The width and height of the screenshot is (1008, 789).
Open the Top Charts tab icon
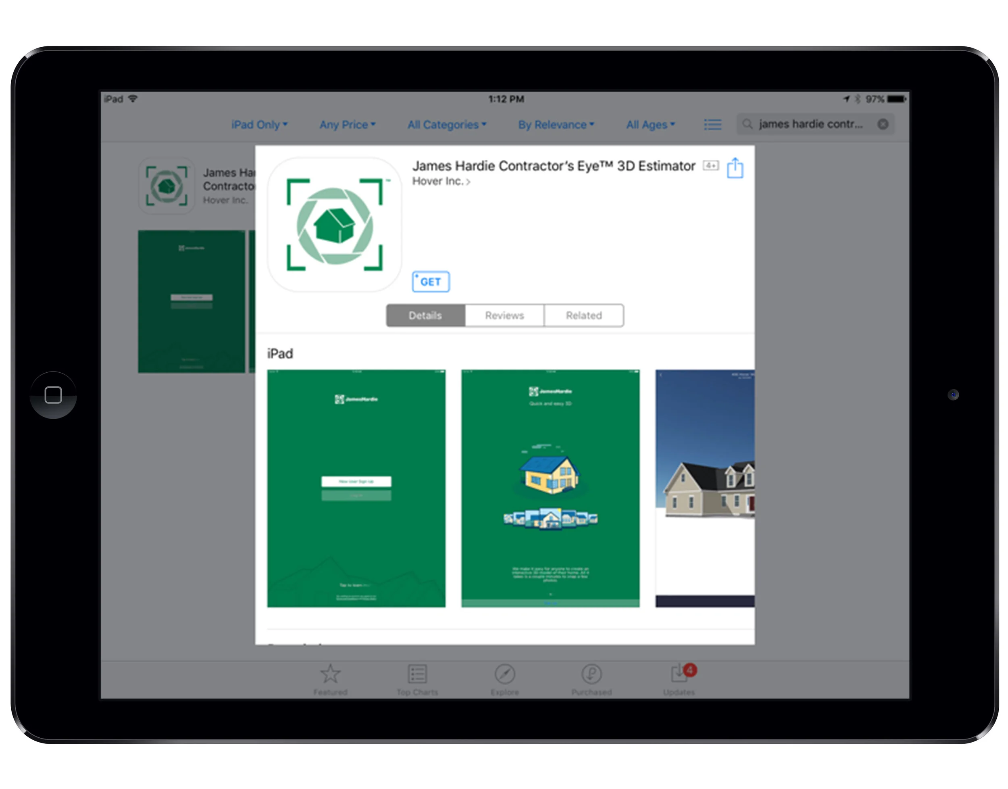point(417,674)
